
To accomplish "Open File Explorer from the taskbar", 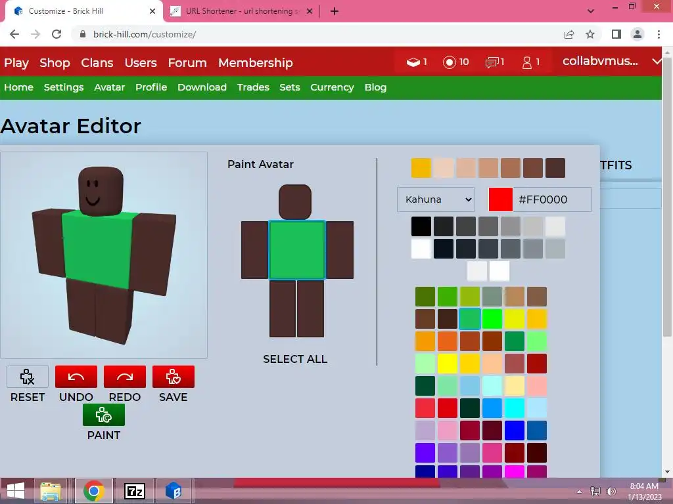I will click(x=51, y=491).
